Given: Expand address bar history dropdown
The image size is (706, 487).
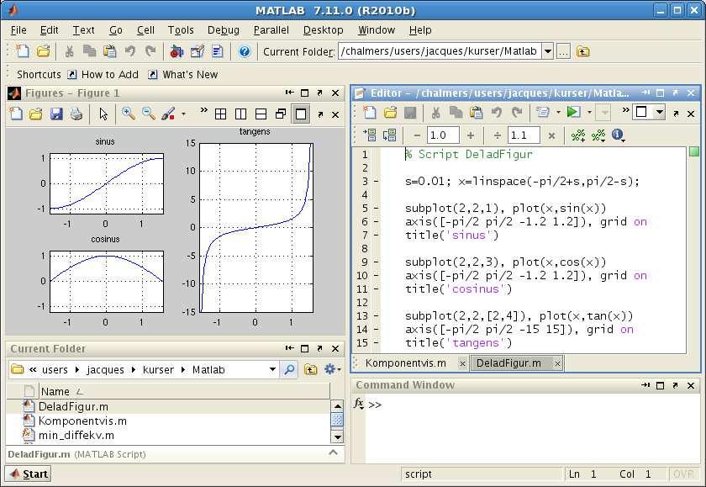Looking at the screenshot, I should click(x=272, y=370).
